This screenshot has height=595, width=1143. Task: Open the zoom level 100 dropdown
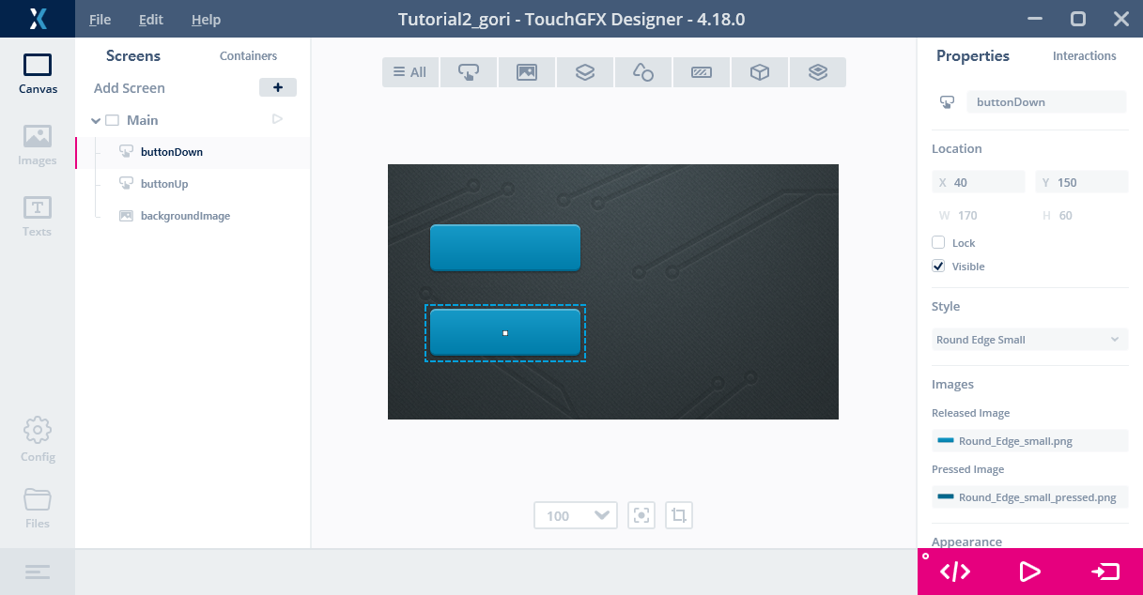coord(576,515)
